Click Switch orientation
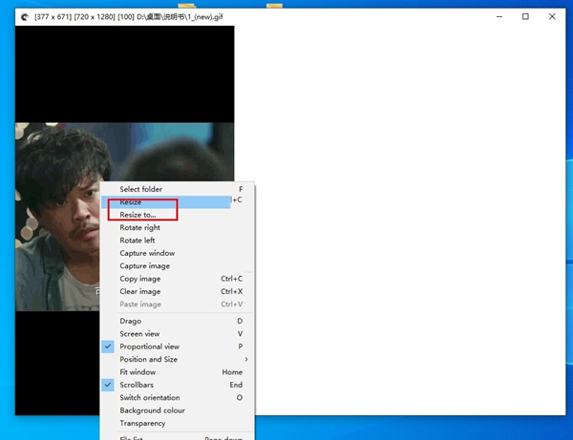 [x=150, y=397]
